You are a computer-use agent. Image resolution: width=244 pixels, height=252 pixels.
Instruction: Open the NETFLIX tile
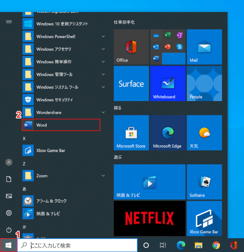tap(150, 218)
